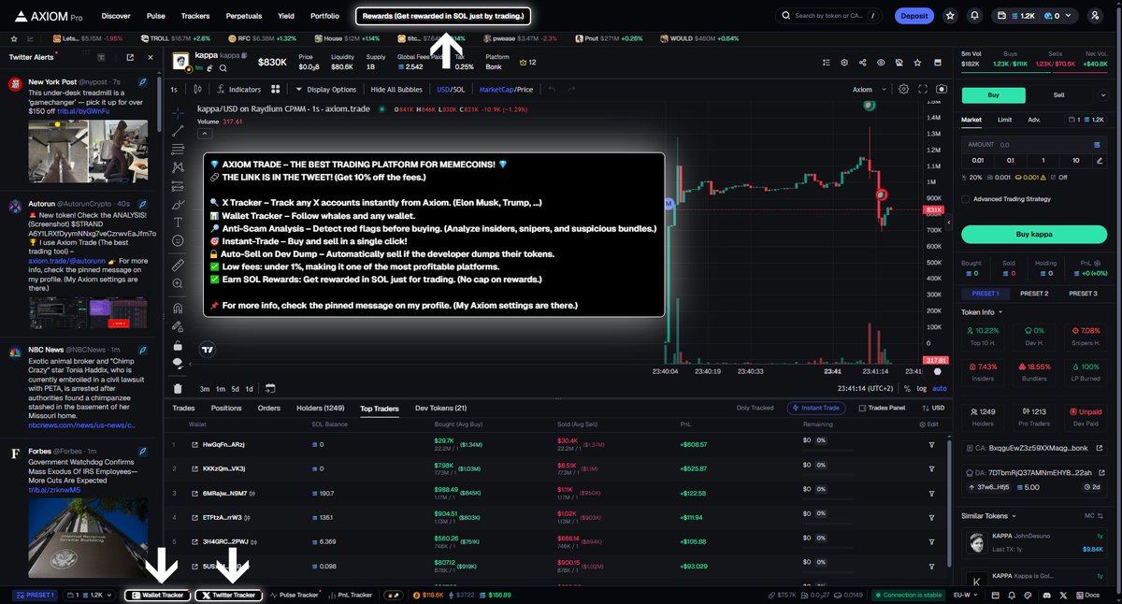Toggle chart fullscreen mode icon
This screenshot has height=604, width=1122.
click(x=923, y=90)
